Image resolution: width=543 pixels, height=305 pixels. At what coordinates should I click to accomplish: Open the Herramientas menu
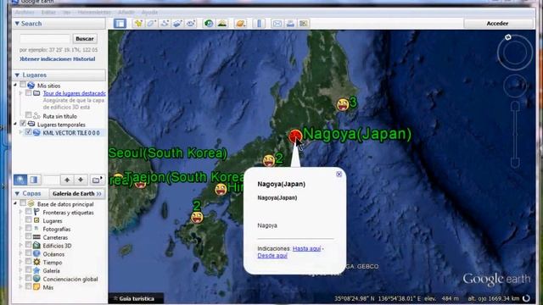[94, 13]
